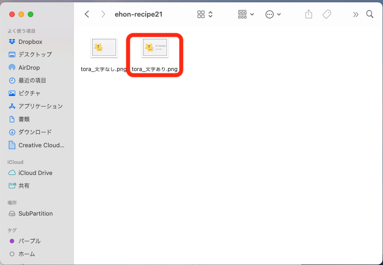Expand the group-by options dropdown
Screen dimensions: 383x265
pos(246,14)
